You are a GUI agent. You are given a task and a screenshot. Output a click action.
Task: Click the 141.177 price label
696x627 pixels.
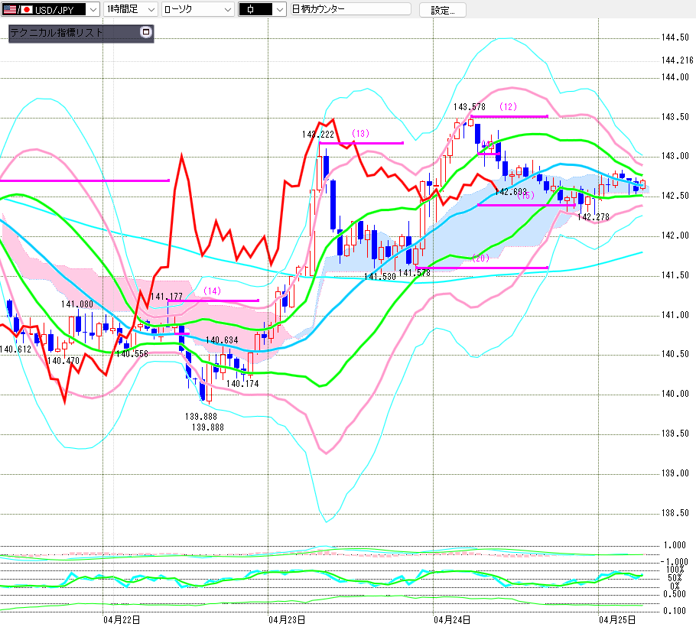(167, 297)
